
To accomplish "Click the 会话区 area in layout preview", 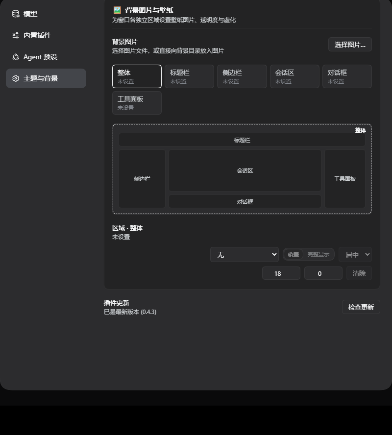I will point(245,170).
